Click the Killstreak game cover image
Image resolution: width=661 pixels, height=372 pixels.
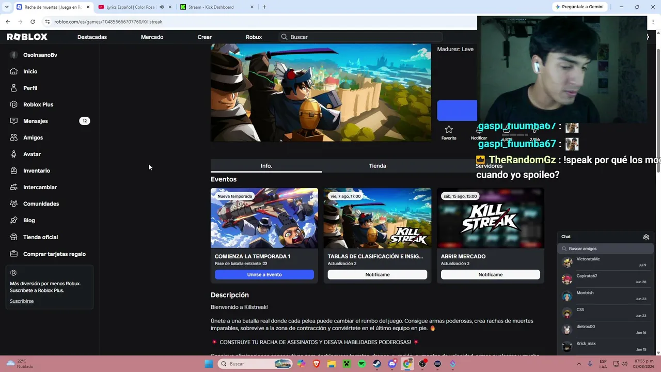(321, 92)
